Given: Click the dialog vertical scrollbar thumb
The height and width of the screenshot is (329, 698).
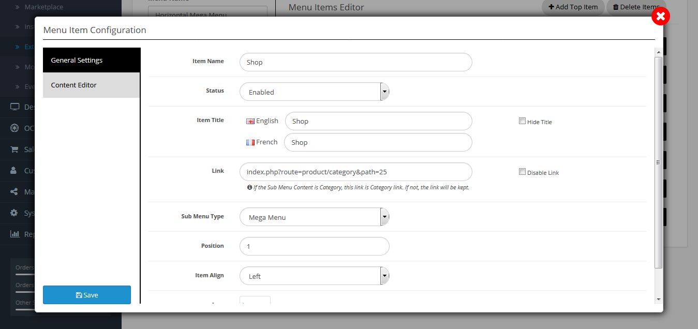Looking at the screenshot, I should (658, 162).
